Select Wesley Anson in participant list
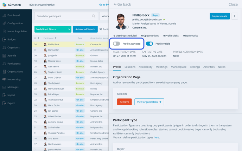Viewport: 242px width, 151px height. 55,144
